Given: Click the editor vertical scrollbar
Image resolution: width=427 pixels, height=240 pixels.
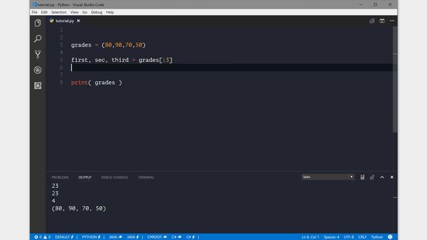Looking at the screenshot, I should [x=395, y=79].
